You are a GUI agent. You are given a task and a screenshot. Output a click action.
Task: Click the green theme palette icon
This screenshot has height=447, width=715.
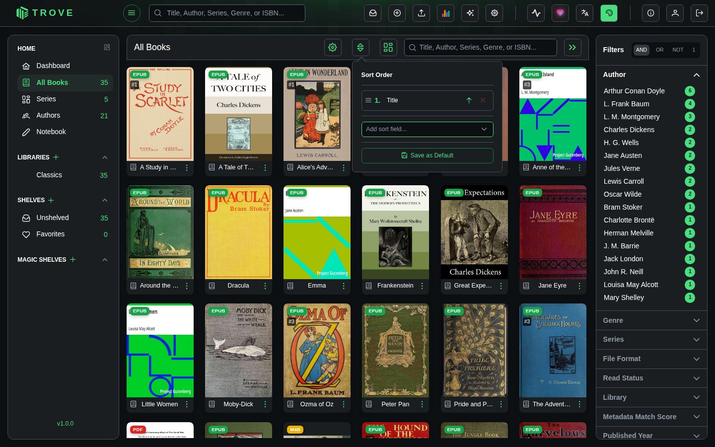(609, 13)
